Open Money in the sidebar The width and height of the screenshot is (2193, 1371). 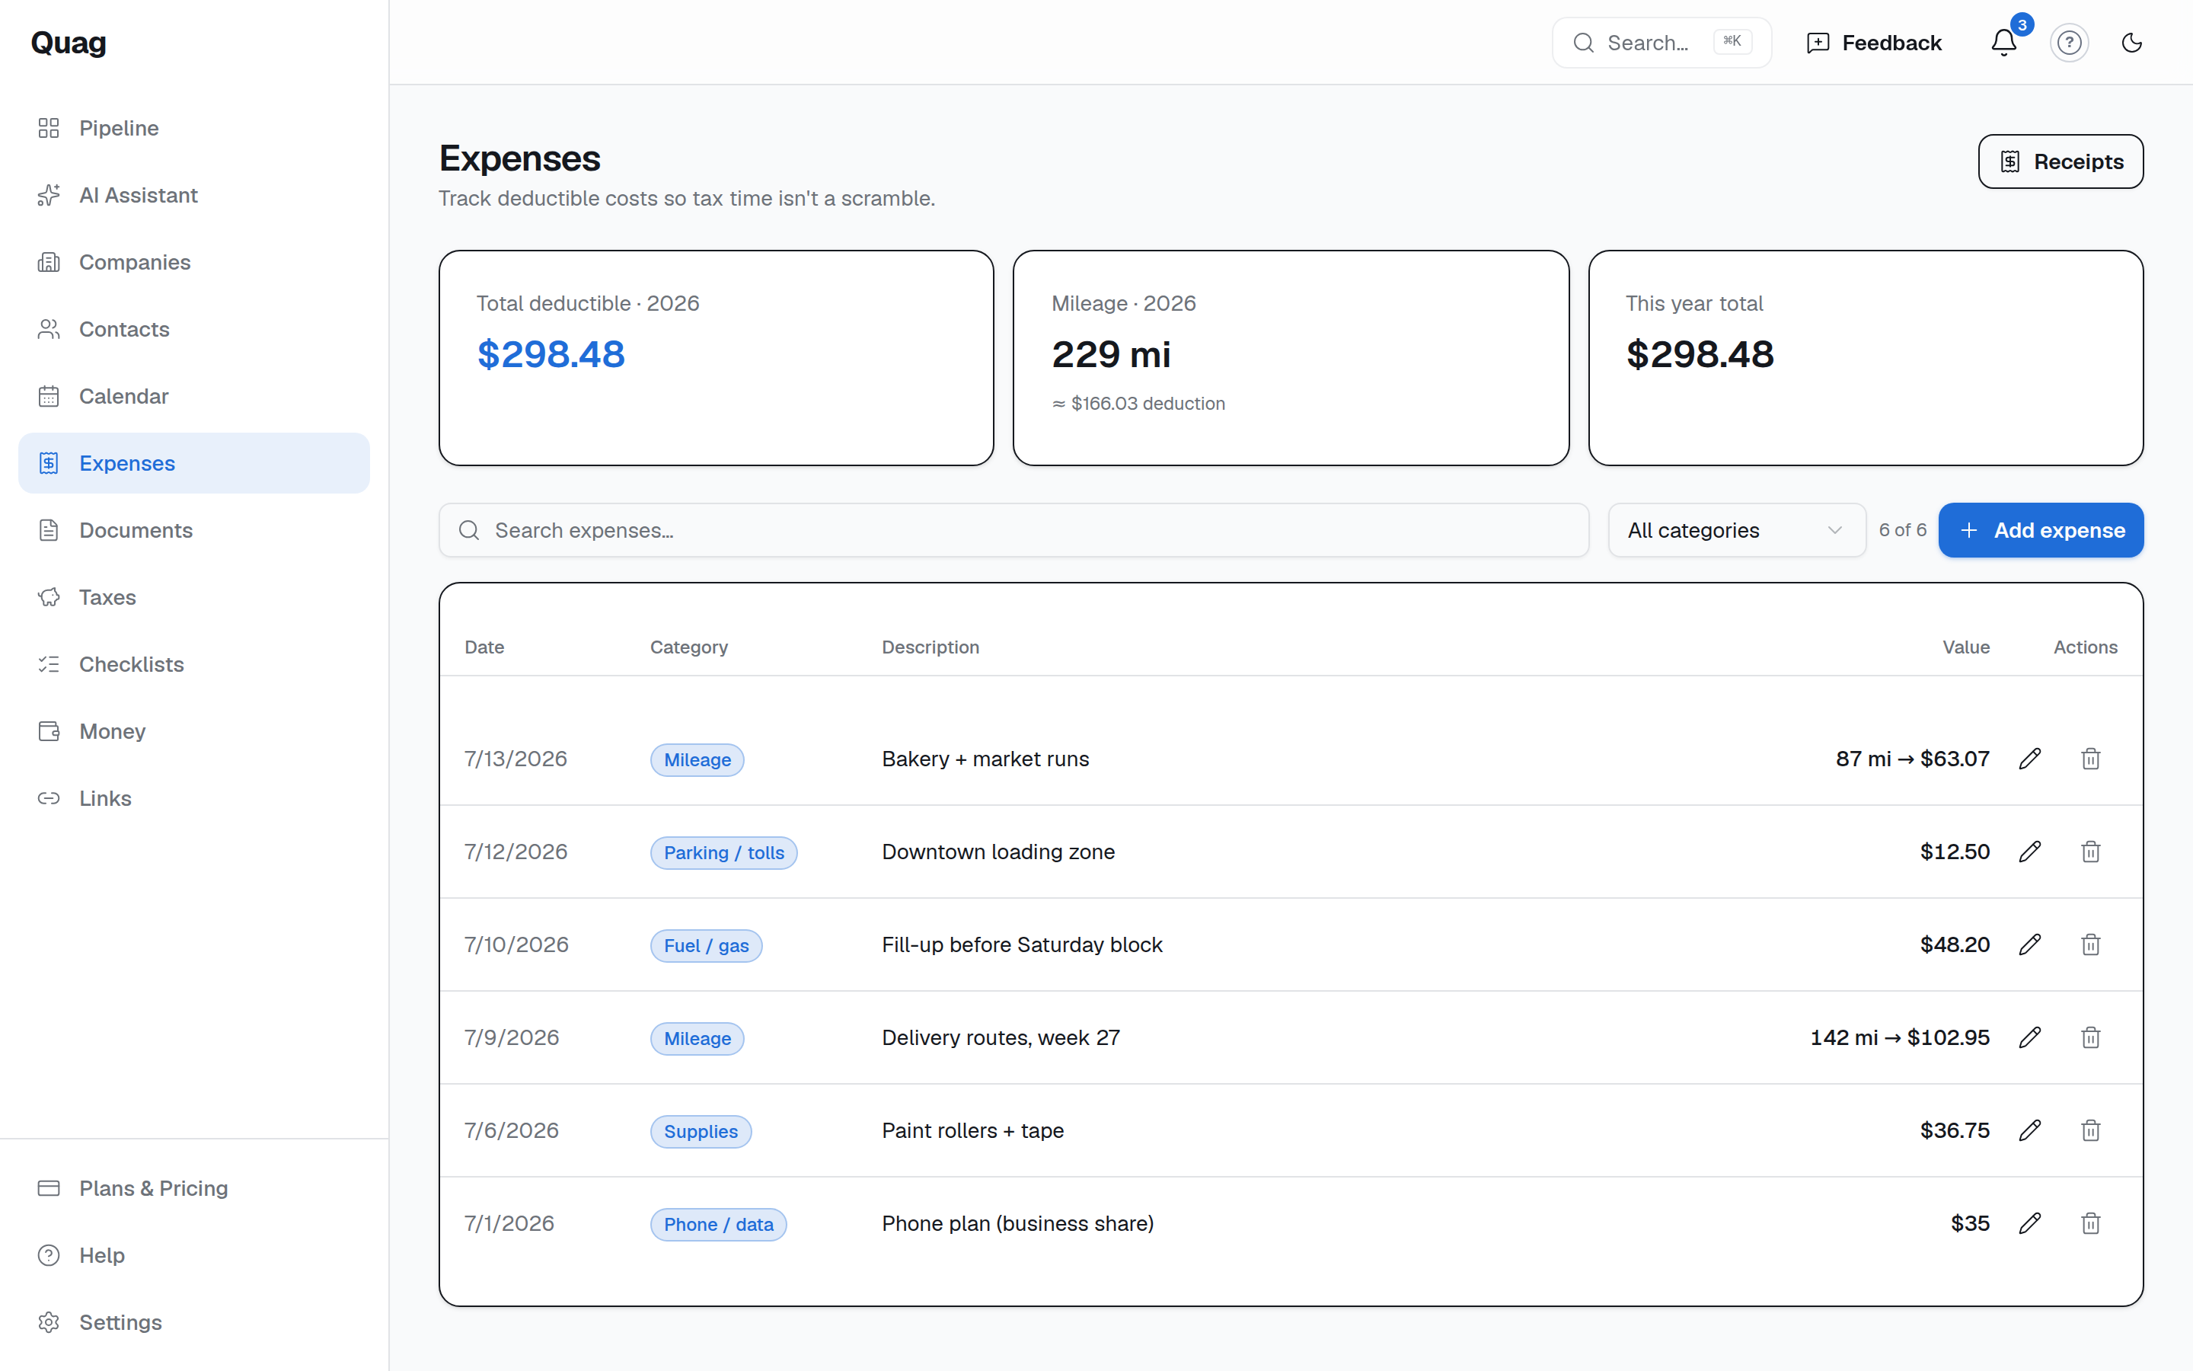194,732
